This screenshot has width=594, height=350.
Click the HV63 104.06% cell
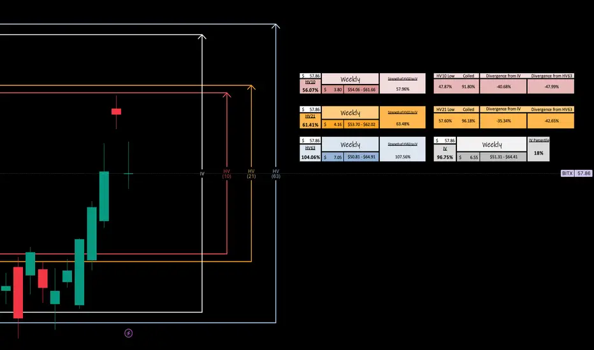point(310,153)
